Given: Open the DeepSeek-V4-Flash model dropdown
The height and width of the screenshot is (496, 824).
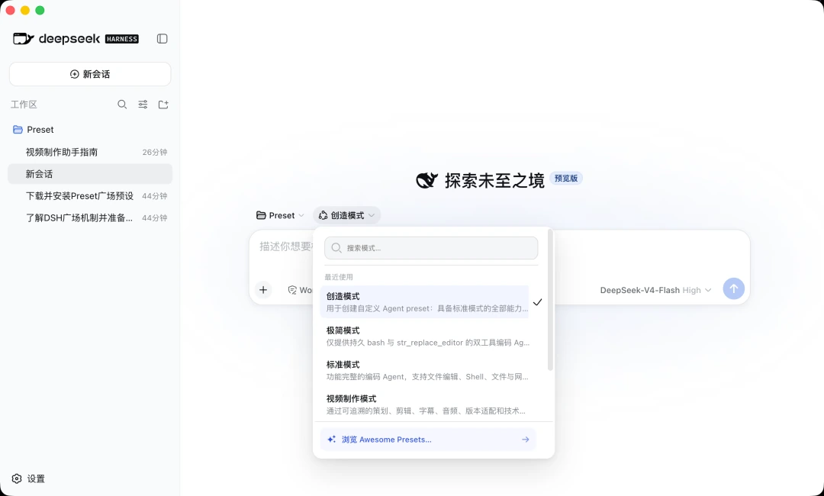Looking at the screenshot, I should pyautogui.click(x=655, y=290).
